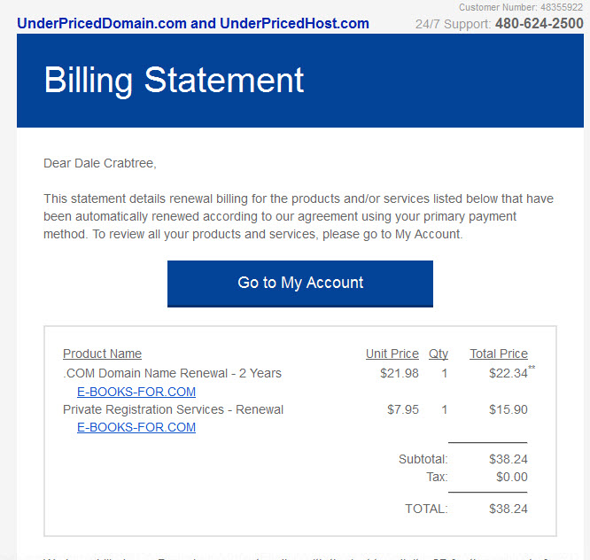The image size is (590, 560).
Task: Click the Go to My Account button
Action: tap(300, 284)
